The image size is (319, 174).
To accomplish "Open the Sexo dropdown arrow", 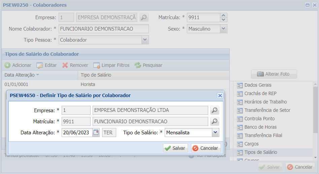I will (x=223, y=29).
